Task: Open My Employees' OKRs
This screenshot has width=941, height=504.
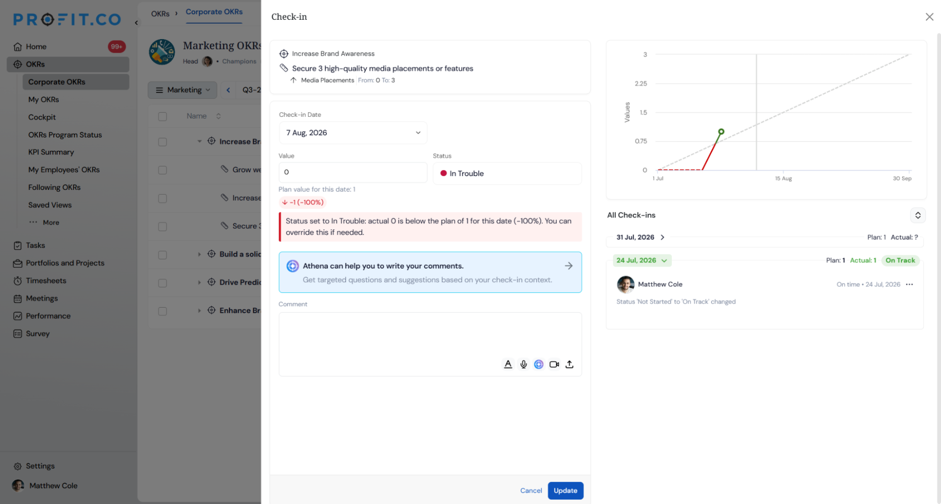Action: [x=64, y=170]
